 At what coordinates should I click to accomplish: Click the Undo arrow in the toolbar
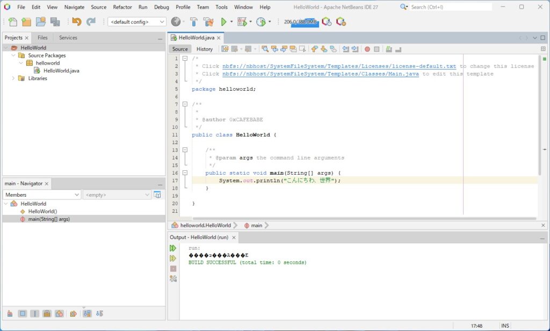(77, 22)
